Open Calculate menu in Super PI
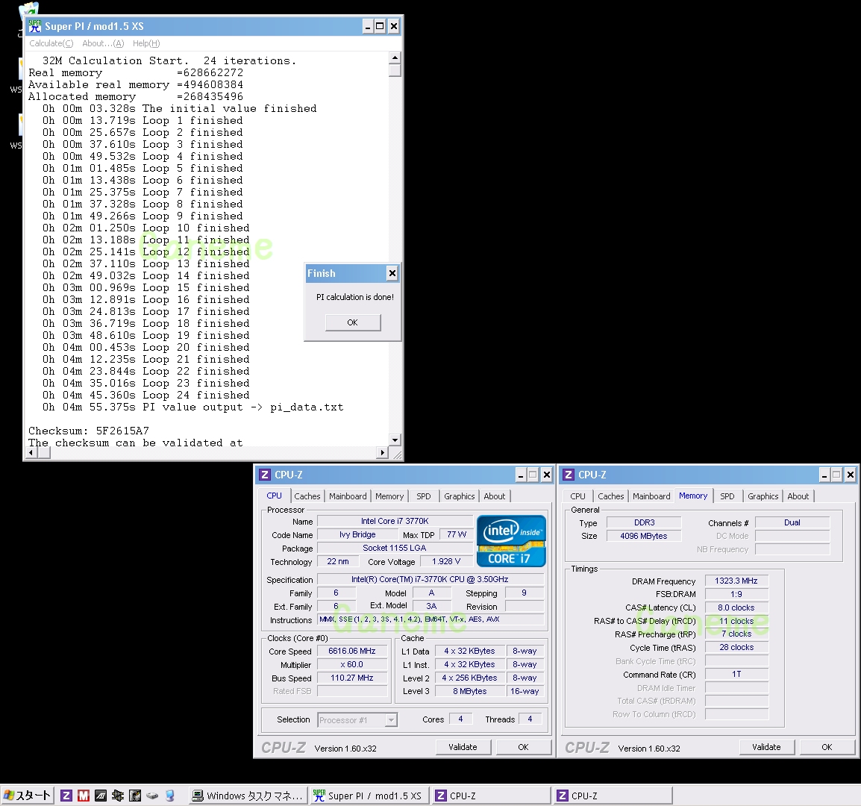This screenshot has width=861, height=806. coord(51,43)
